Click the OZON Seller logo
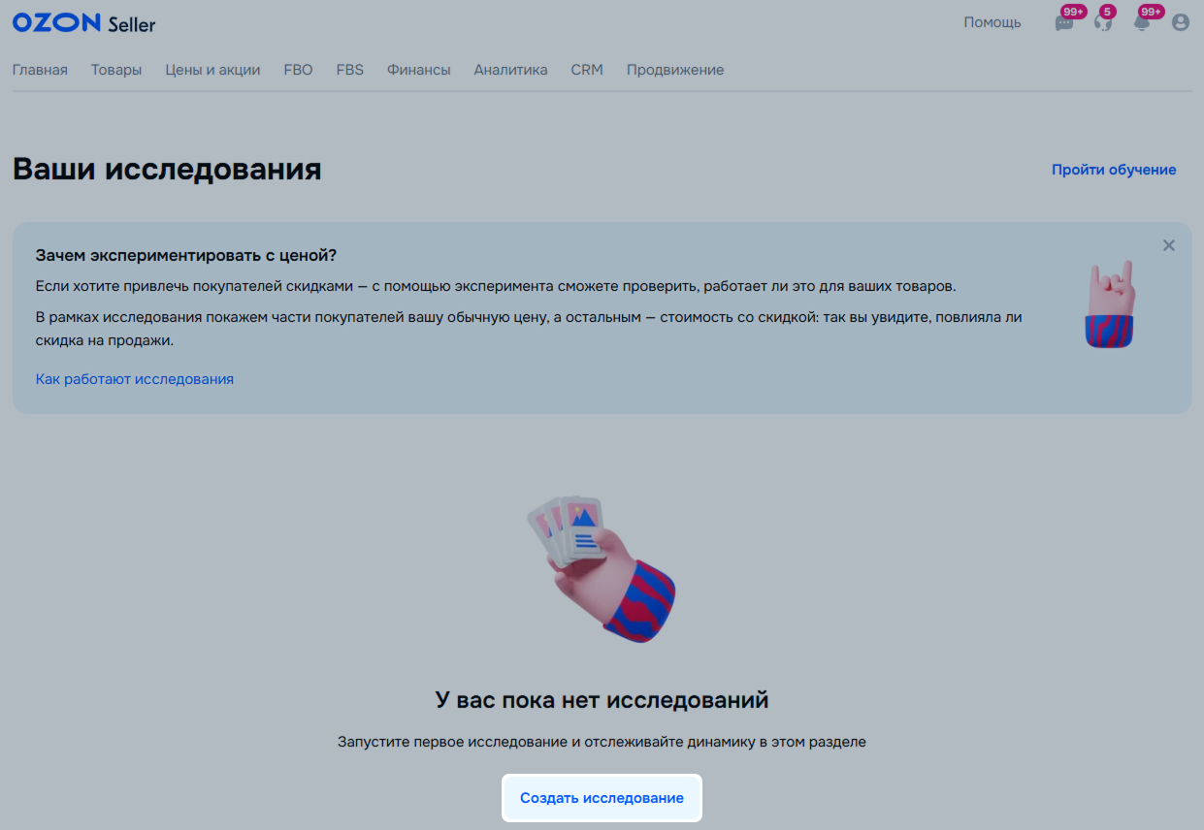Image resolution: width=1204 pixels, height=830 pixels. pyautogui.click(x=83, y=23)
